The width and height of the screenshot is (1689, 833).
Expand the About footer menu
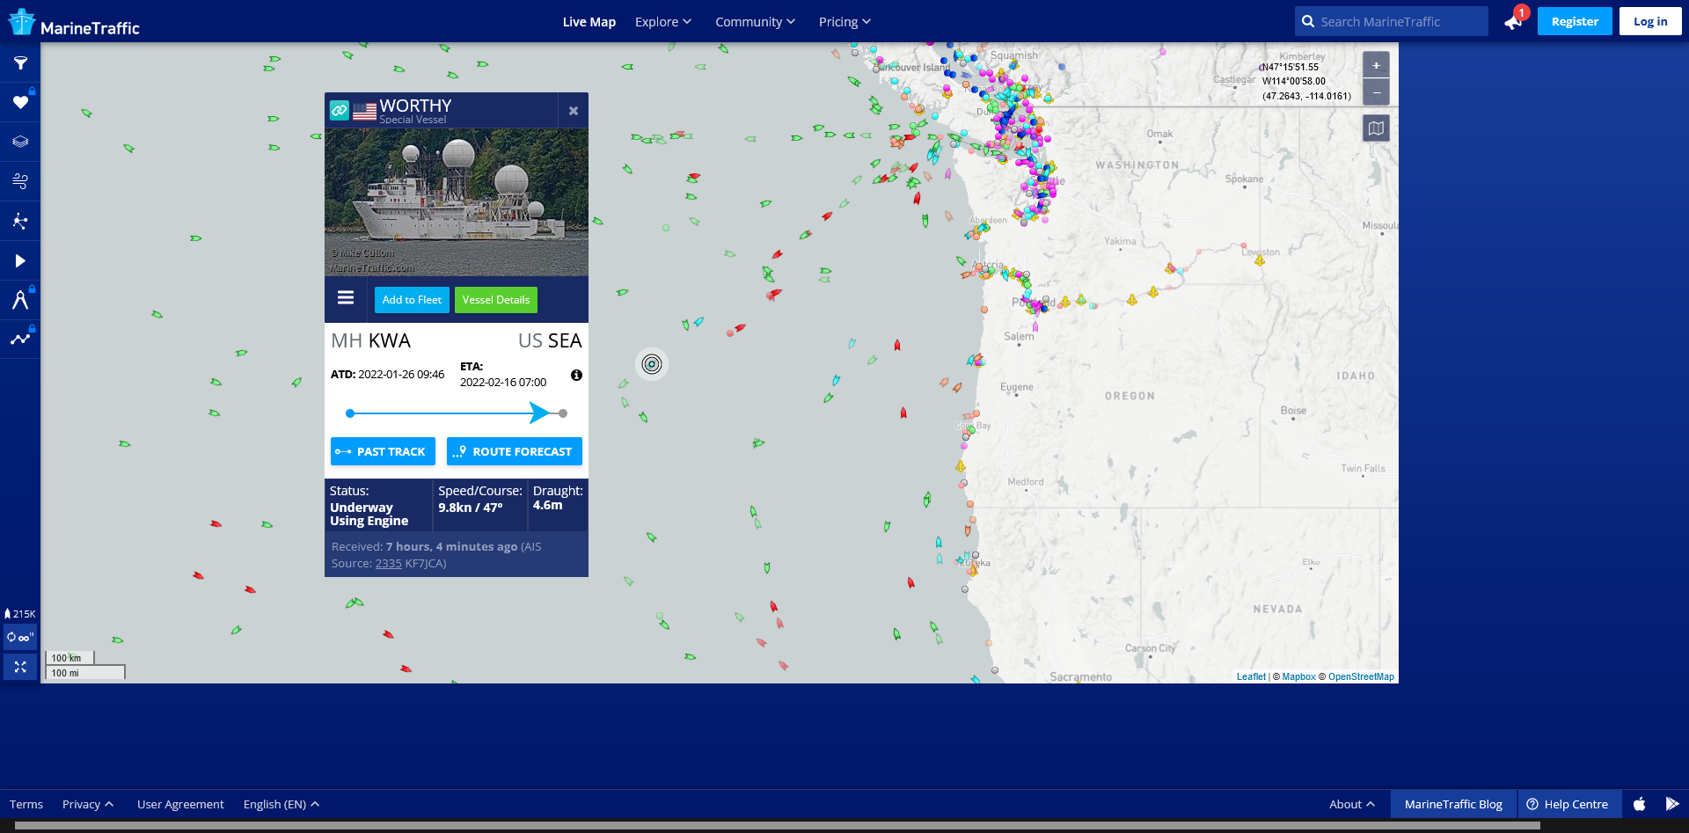click(1352, 804)
